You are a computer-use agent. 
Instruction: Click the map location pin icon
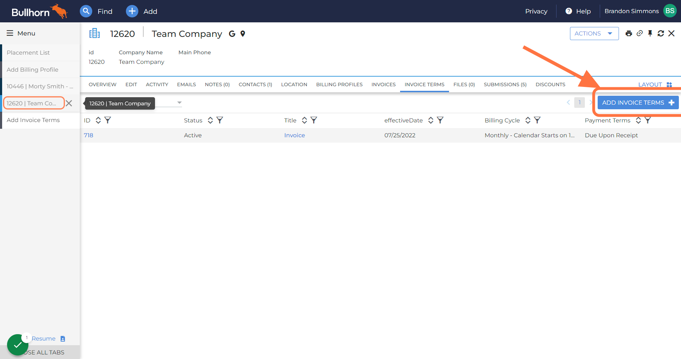pos(243,34)
